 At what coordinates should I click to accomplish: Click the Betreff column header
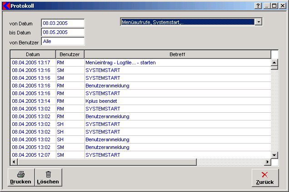177,54
